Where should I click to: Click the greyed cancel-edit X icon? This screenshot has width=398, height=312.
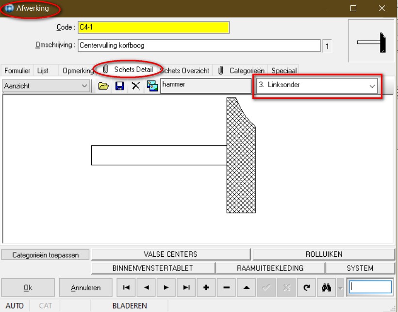point(286,287)
